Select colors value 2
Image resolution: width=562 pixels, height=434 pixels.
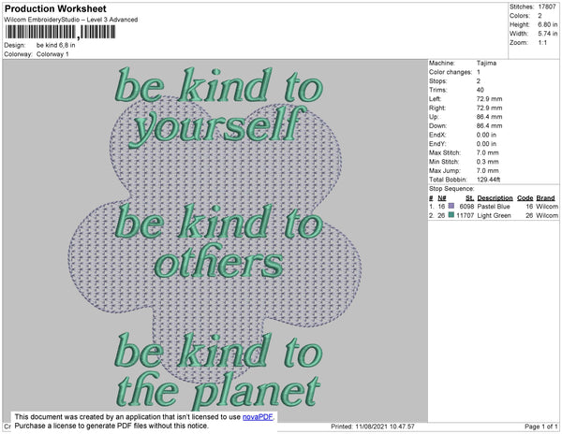(540, 16)
